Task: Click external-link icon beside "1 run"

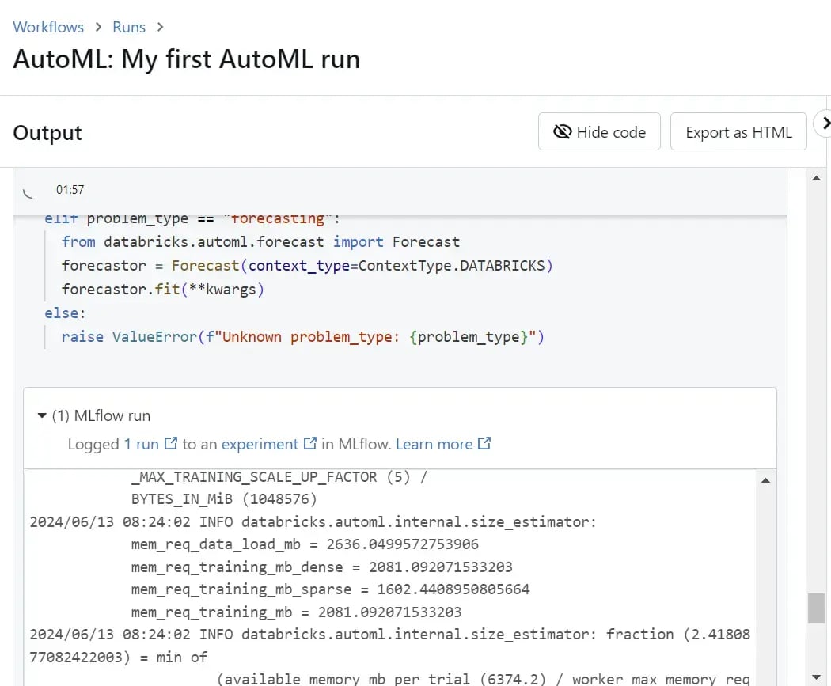Action: 170,444
